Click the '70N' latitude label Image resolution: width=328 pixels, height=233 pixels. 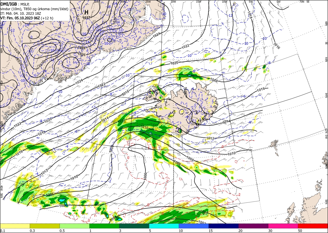click(302, 2)
